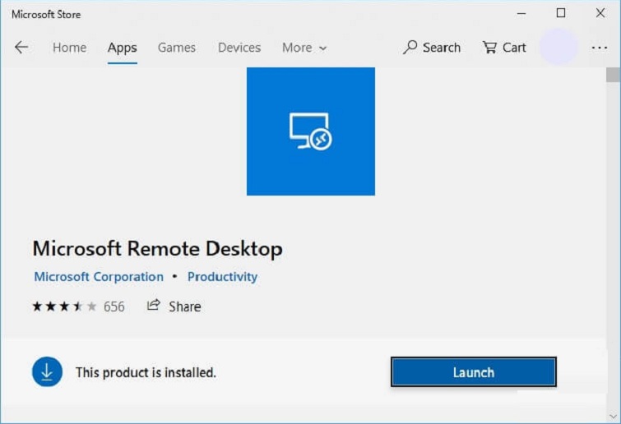
Task: Share the Microsoft Remote Desktop app
Action: tap(174, 306)
